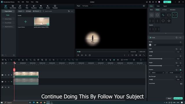The image size is (185, 104).
Task: Open the Audio library tab
Action: coord(20,7)
